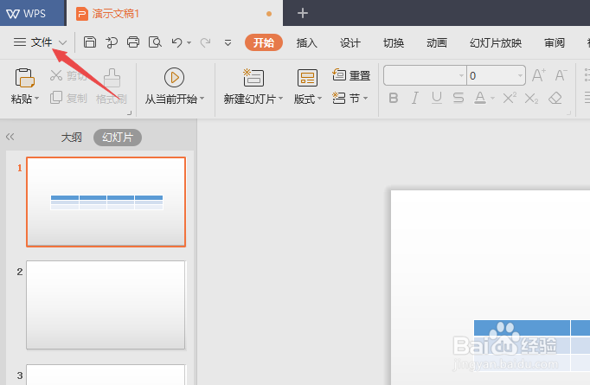Toggle subscript formatting

[x=532, y=99]
